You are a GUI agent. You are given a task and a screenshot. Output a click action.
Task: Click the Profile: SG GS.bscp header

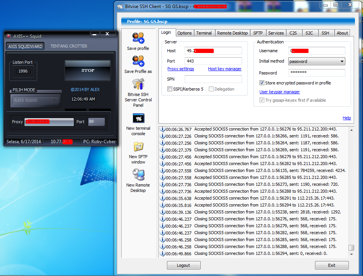click(x=147, y=21)
